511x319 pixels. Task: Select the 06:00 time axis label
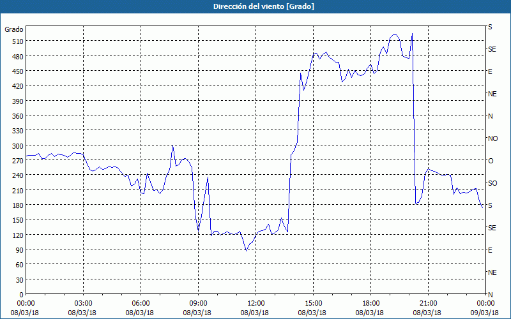(x=141, y=304)
